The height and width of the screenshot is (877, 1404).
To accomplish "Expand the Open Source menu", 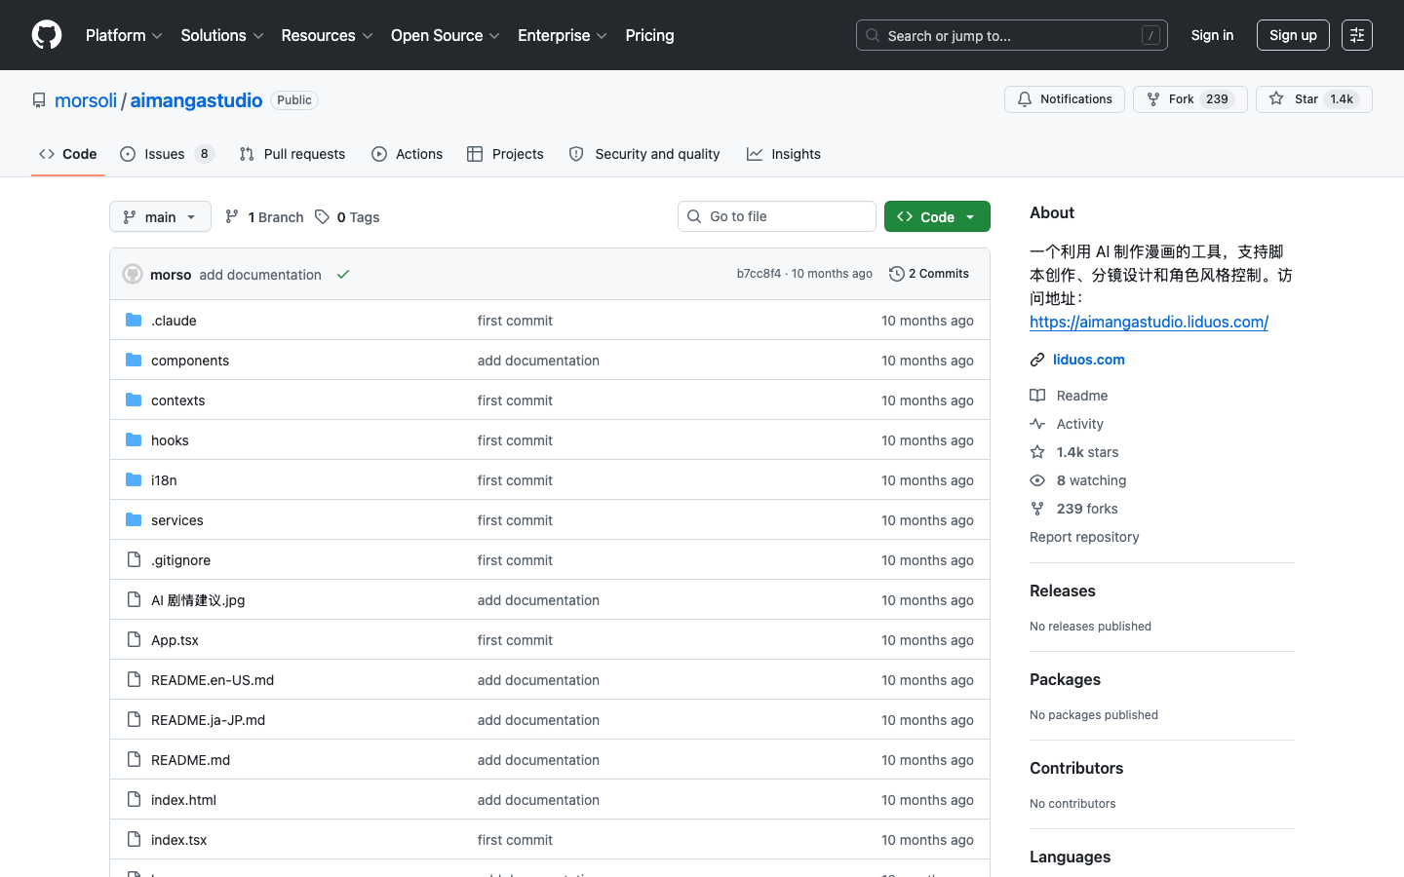I will tap(446, 35).
